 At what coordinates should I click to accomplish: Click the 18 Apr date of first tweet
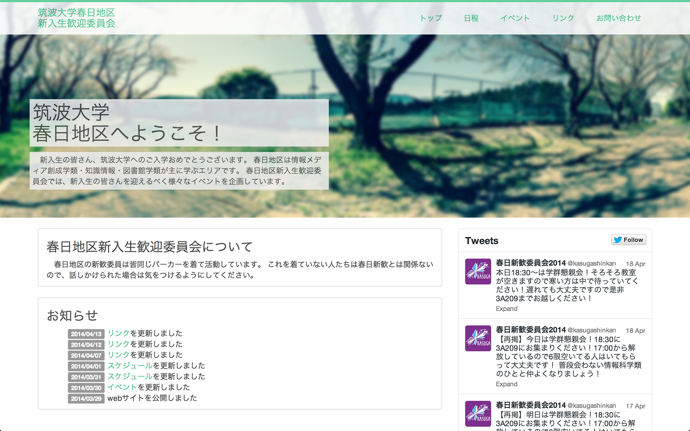(x=635, y=264)
